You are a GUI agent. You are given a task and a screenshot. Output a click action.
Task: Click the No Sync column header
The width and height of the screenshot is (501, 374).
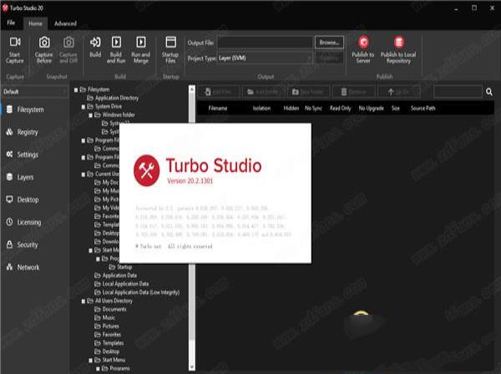point(313,109)
